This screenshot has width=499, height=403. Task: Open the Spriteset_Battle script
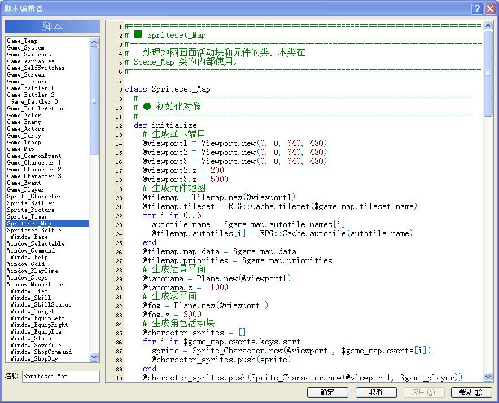coord(34,230)
